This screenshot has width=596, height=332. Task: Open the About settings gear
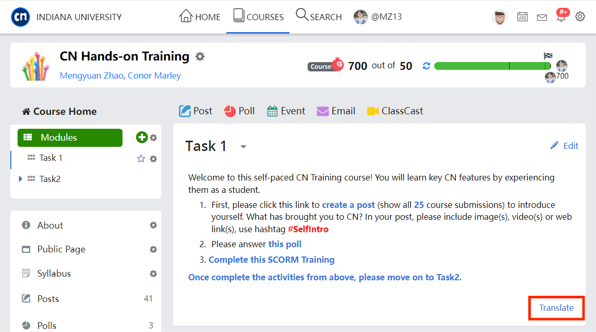[x=153, y=225]
